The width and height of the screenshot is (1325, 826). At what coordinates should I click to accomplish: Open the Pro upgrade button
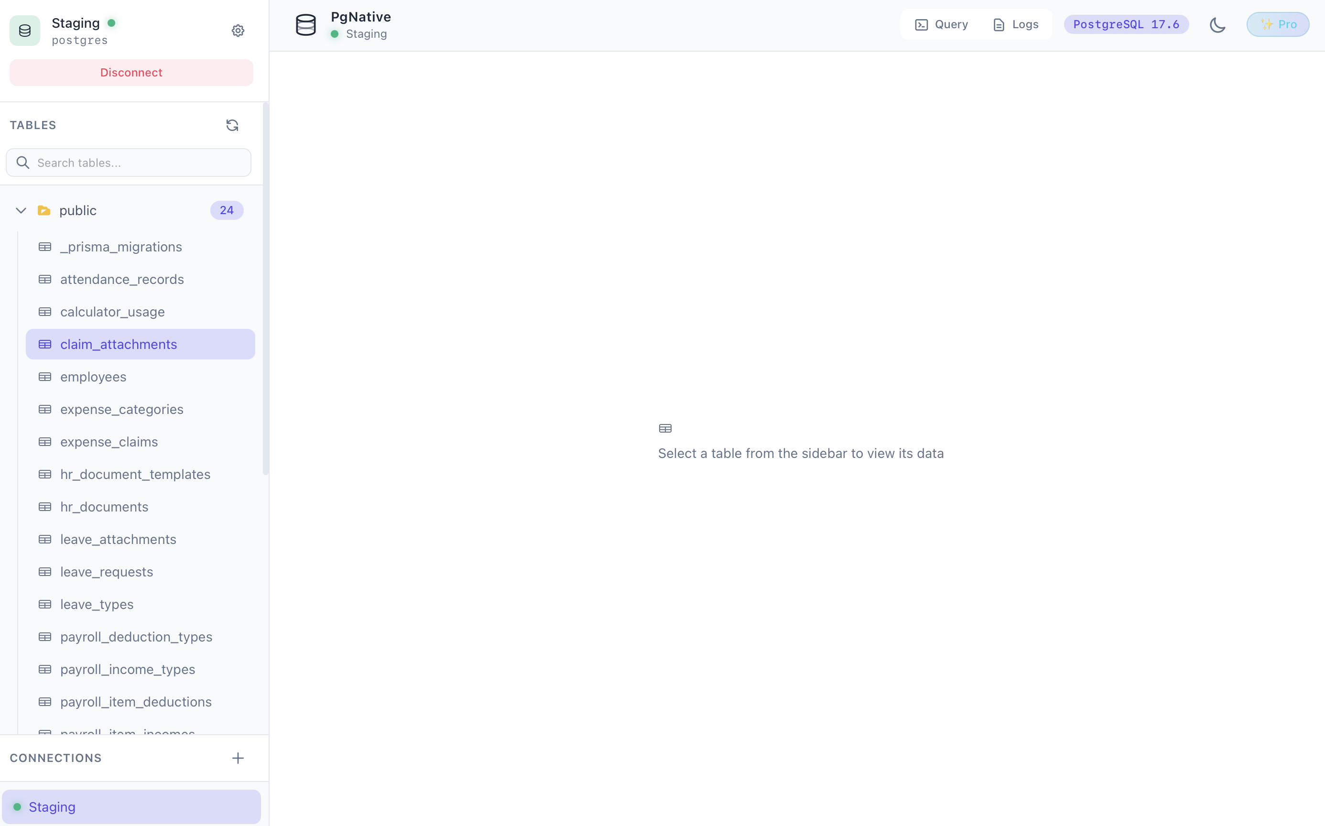point(1279,24)
